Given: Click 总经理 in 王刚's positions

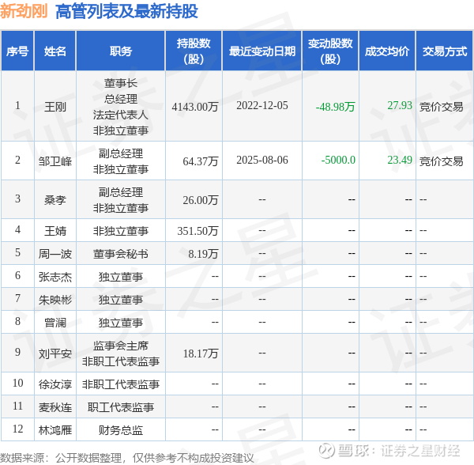Looking at the screenshot, I should tap(121, 99).
